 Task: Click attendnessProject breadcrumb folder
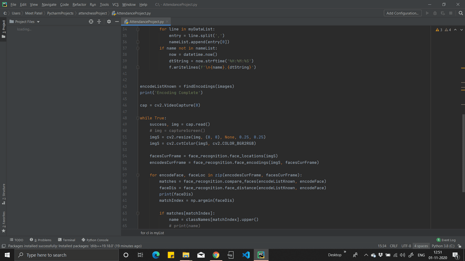pyautogui.click(x=92, y=13)
